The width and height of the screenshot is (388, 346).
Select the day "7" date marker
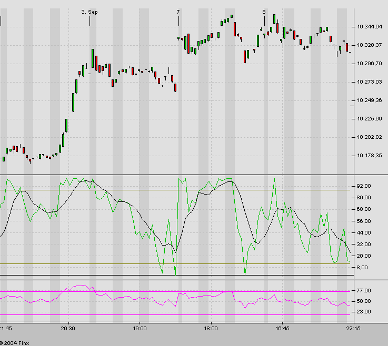click(x=178, y=12)
